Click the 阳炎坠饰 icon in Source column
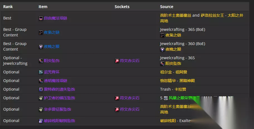Screen dimensions: 254x129 (x=162, y=64)
